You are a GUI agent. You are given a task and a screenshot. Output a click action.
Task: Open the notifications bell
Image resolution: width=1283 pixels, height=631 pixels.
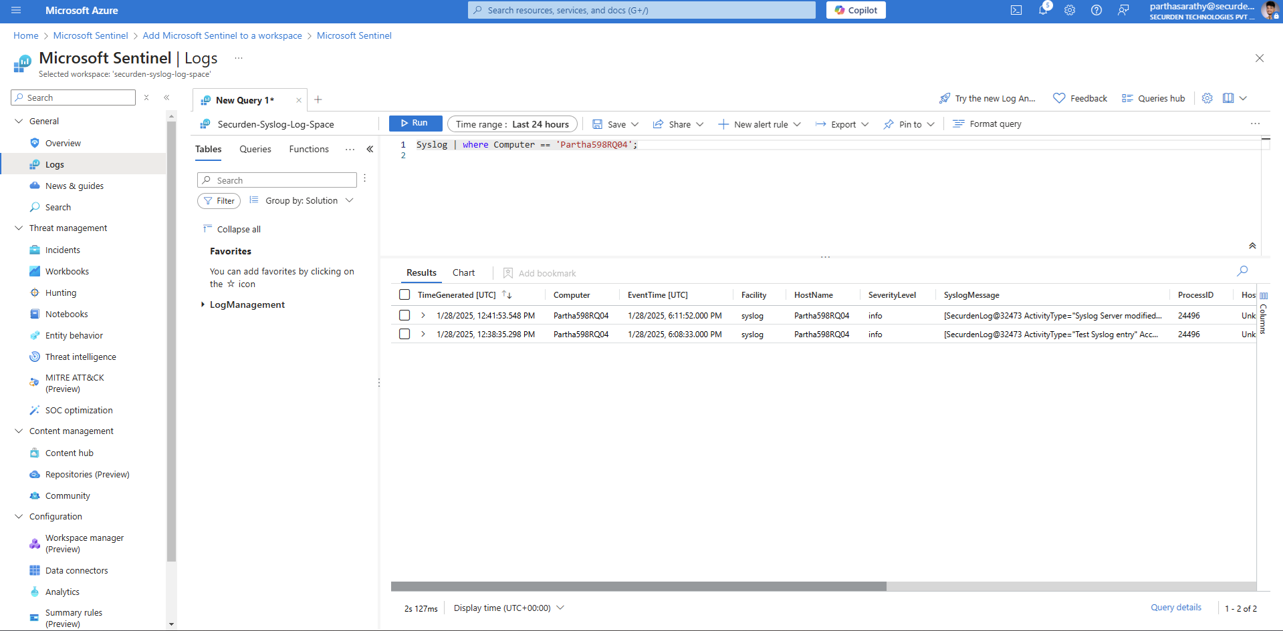point(1043,10)
